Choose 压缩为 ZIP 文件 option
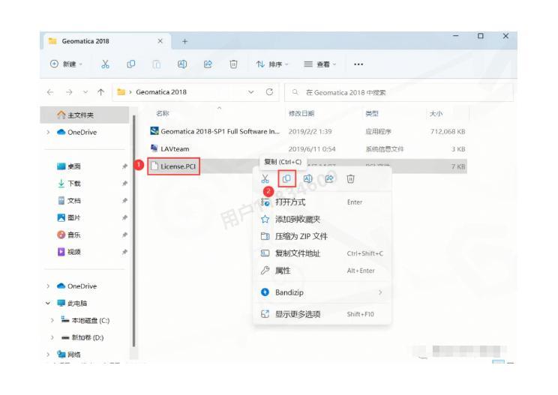558x395 pixels. click(x=322, y=236)
